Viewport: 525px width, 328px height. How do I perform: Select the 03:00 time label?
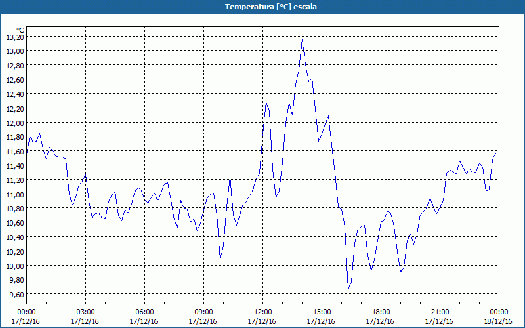coord(85,312)
